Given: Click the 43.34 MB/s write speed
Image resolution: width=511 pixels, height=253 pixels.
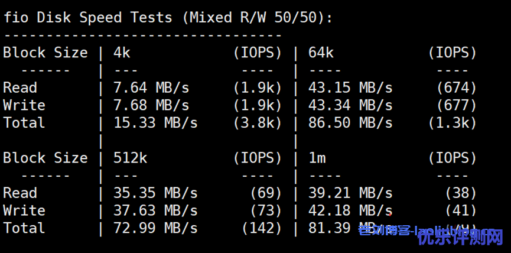Looking at the screenshot, I should pyautogui.click(x=350, y=105).
